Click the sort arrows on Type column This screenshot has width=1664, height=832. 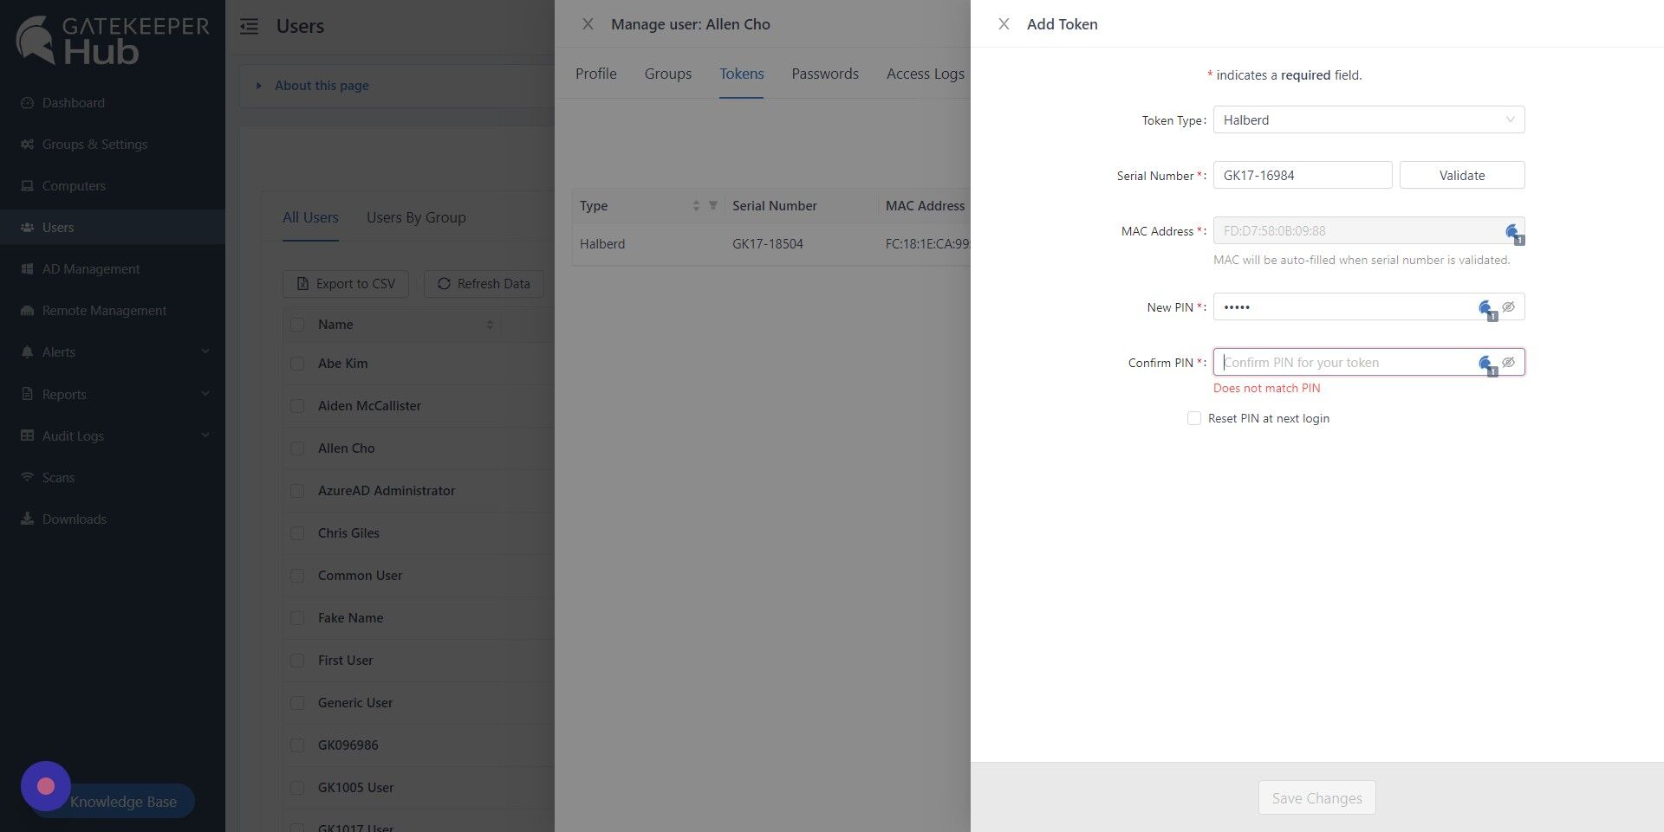[x=696, y=206]
